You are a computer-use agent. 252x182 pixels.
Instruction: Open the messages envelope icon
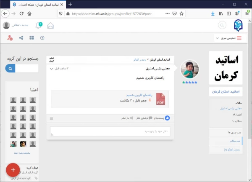click(51, 25)
